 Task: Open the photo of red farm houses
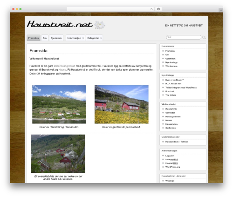[x=122, y=104]
